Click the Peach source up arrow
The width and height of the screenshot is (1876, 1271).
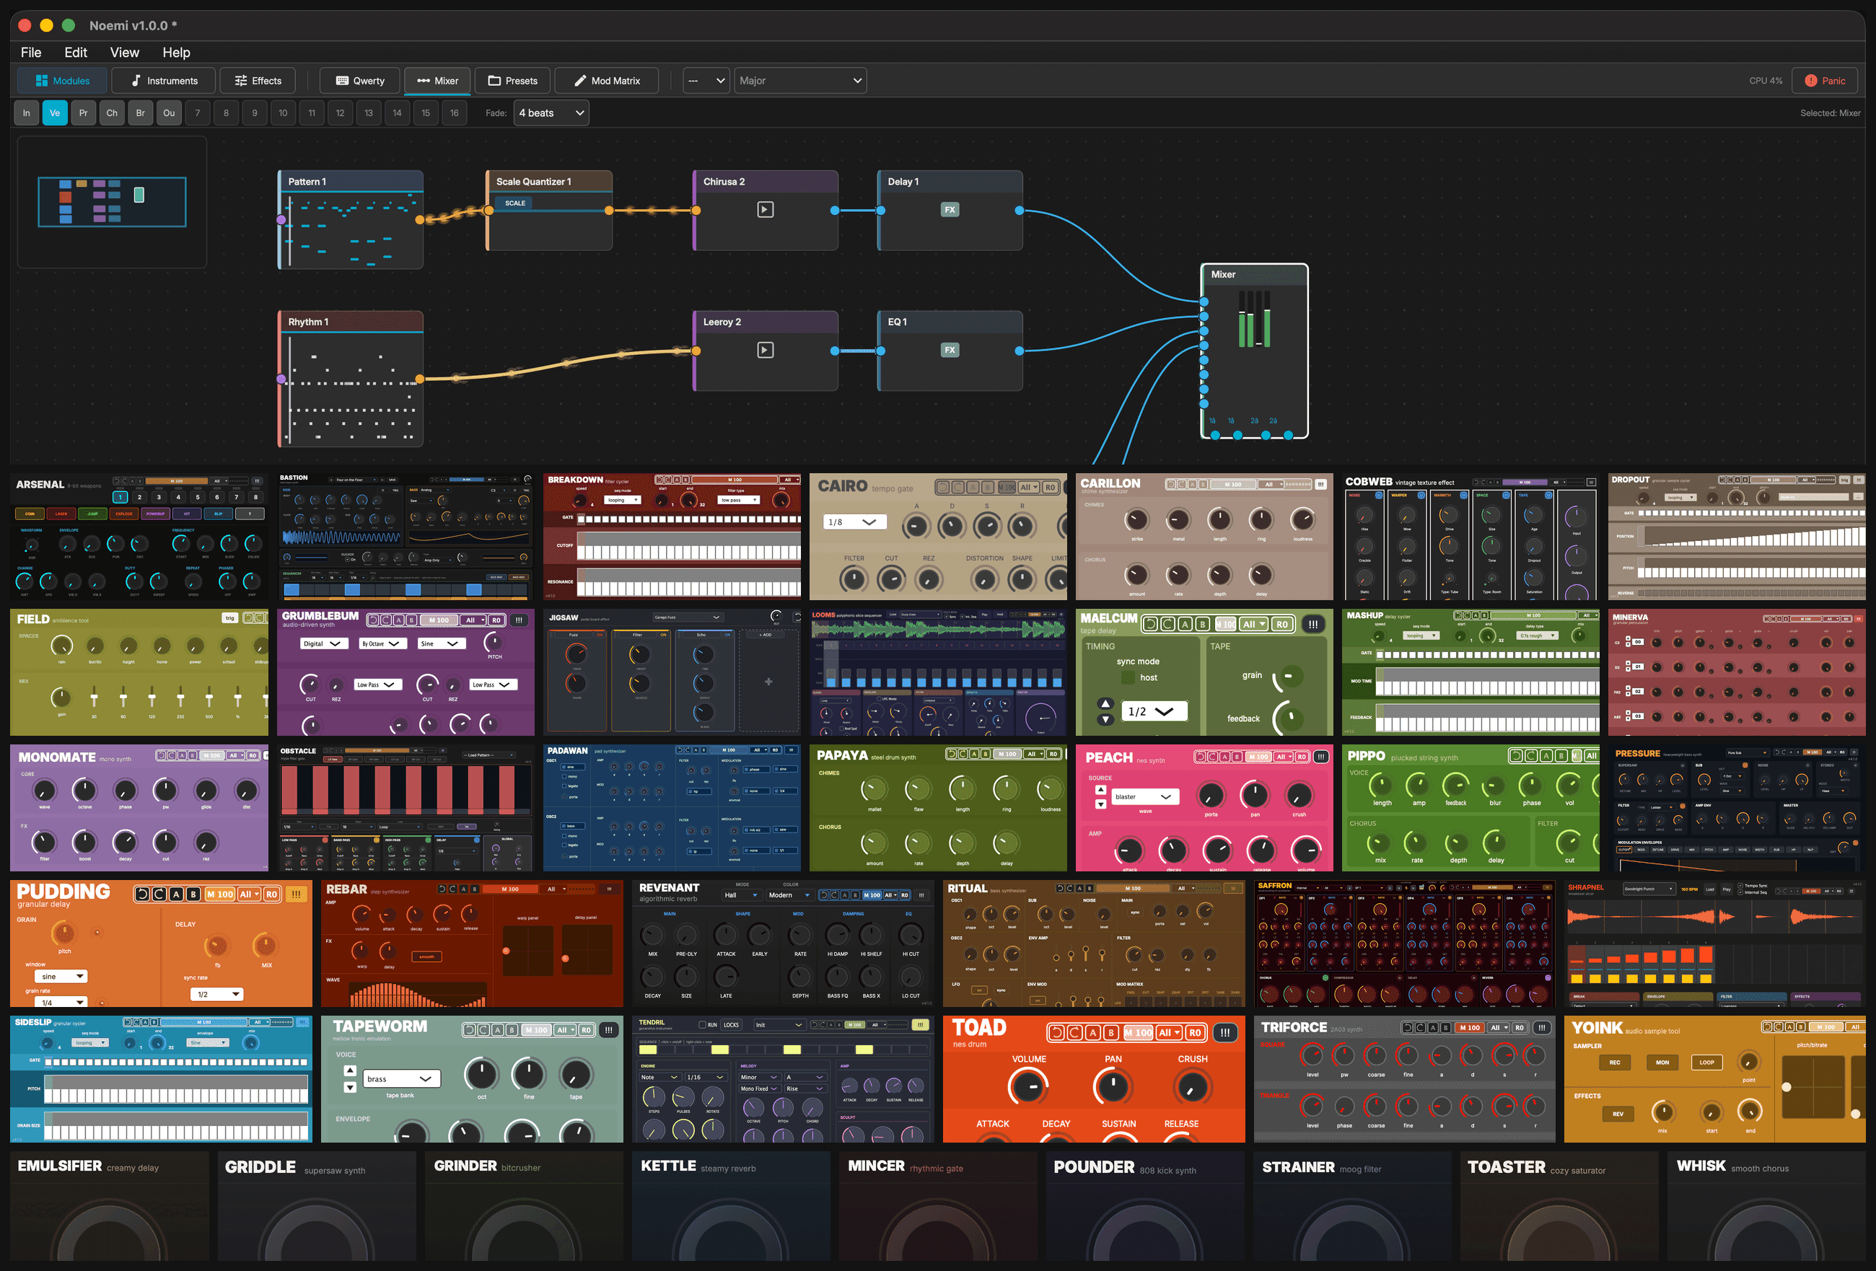pyautogui.click(x=1100, y=791)
